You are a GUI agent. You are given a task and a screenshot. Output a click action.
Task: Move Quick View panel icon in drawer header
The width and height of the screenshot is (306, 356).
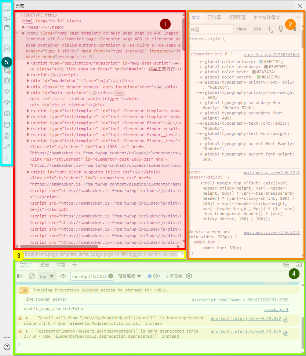point(286,264)
